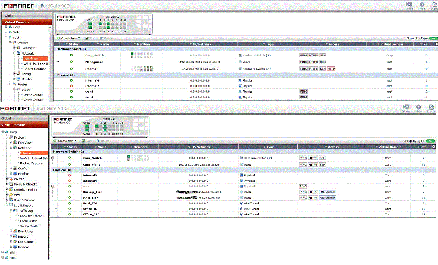Viewport: 438px width, 265px height.
Task: Click the green status icon of Main_Line
Action: click(x=70, y=197)
